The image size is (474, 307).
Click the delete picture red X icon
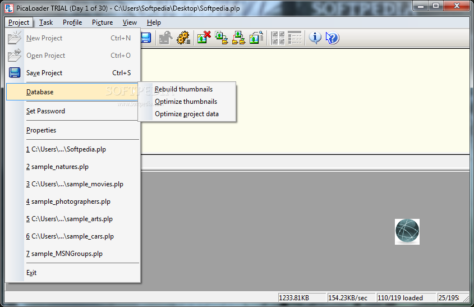pyautogui.click(x=204, y=38)
